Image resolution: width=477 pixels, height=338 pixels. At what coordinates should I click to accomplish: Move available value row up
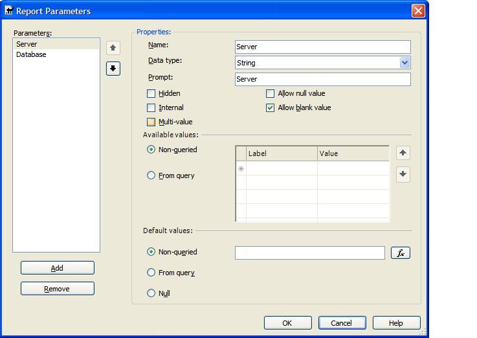pyautogui.click(x=403, y=153)
